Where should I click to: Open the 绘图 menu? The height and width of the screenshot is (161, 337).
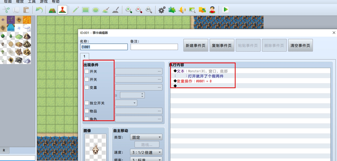8,2
